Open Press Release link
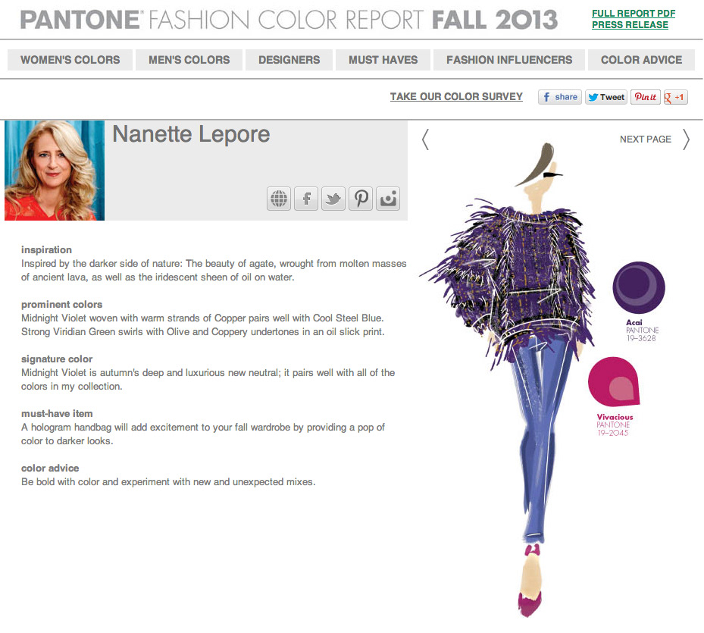The image size is (704, 633). pos(630,25)
